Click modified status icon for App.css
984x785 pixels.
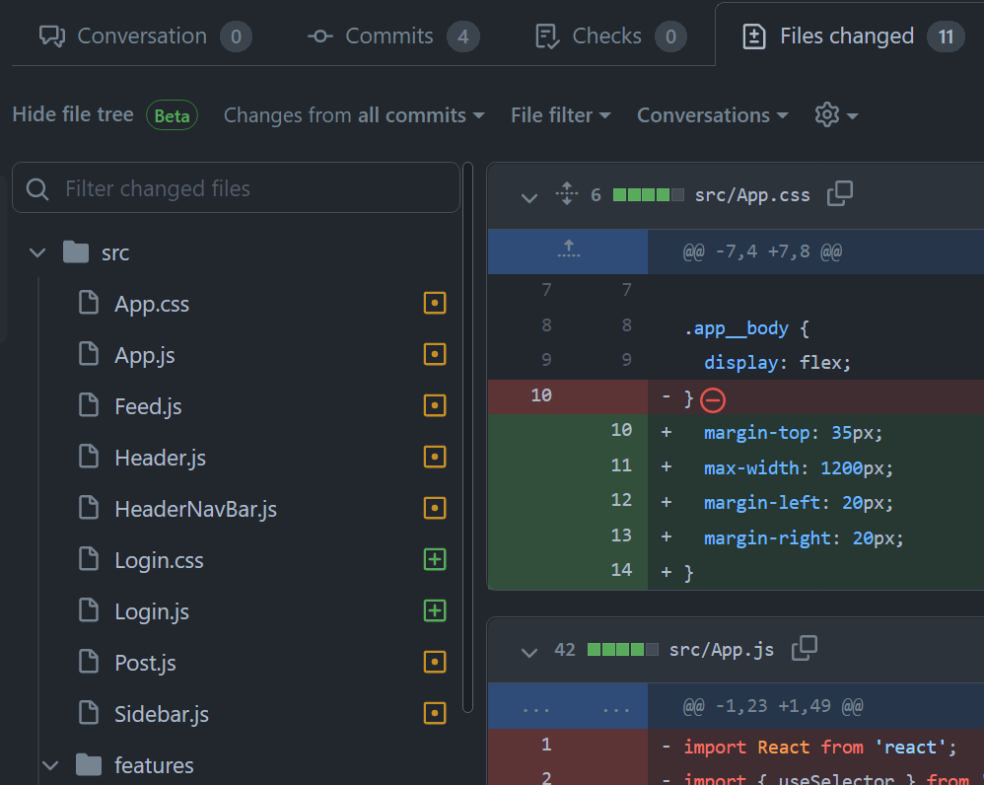click(x=435, y=303)
